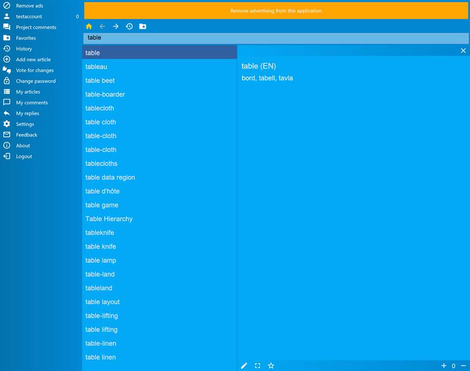
Task: Navigate forward with the right arrow
Action: coord(116,27)
